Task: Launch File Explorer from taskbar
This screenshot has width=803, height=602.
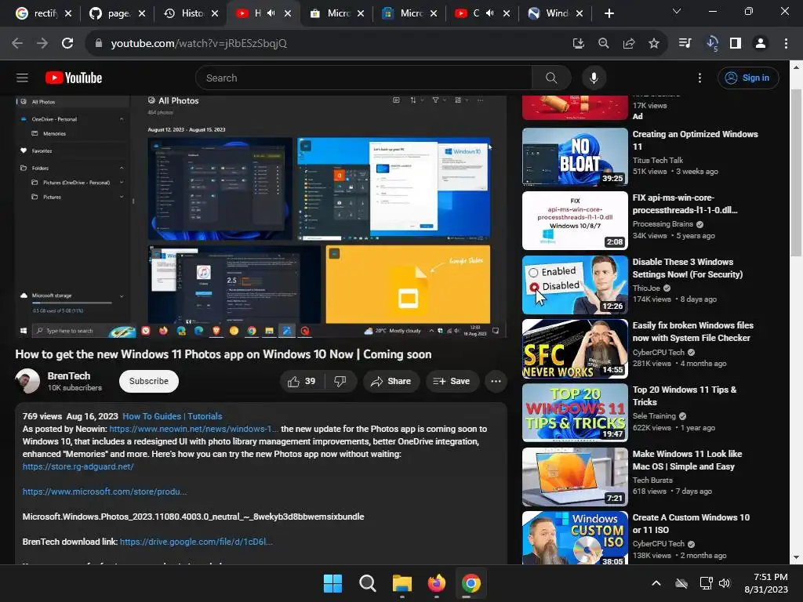Action: tap(402, 583)
